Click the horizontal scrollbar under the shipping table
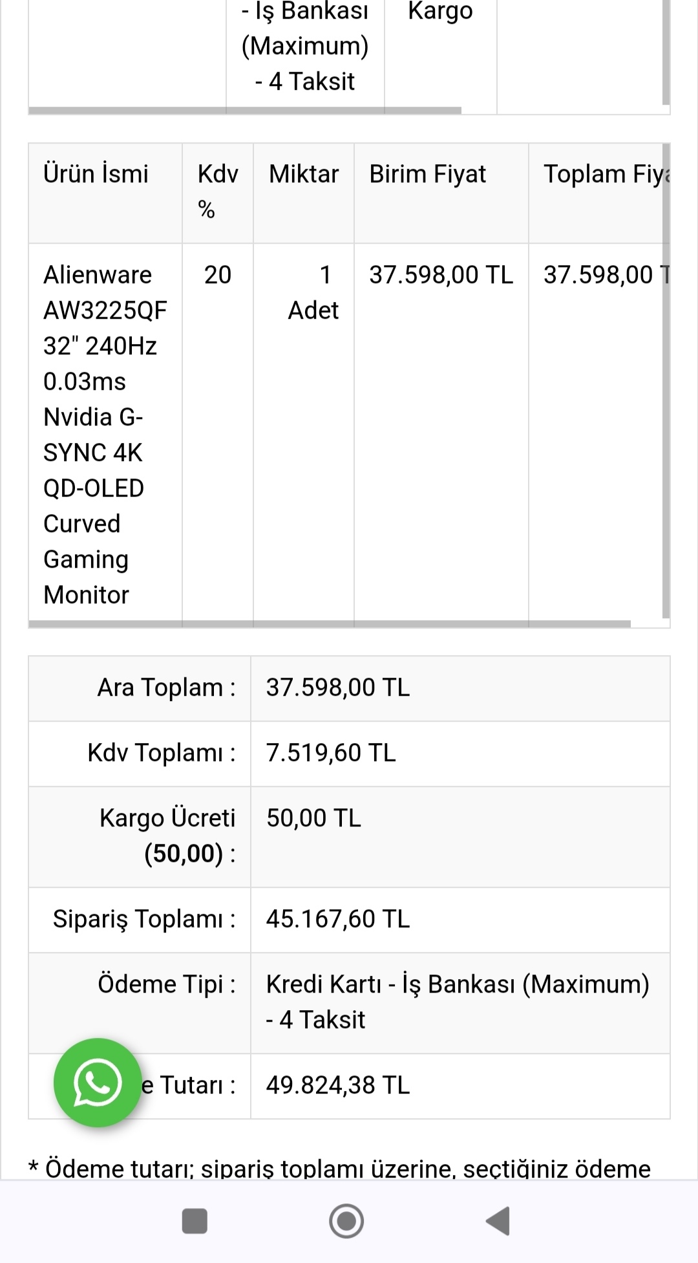698x1263 pixels. pos(245,111)
